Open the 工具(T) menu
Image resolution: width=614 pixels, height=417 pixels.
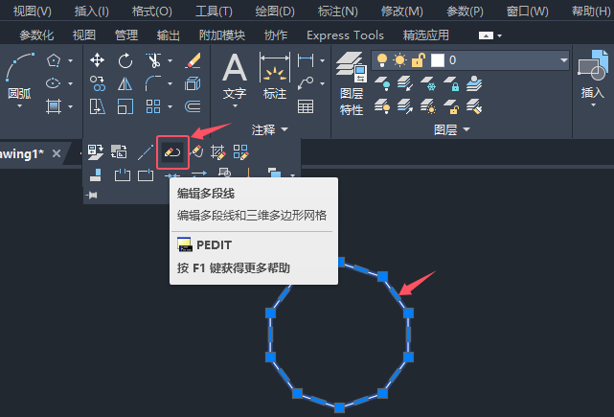coord(214,11)
